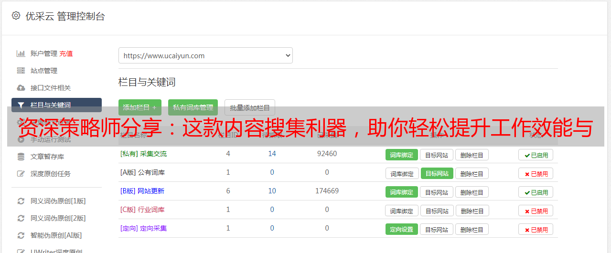Click the 批量添加栏目 button
This screenshot has height=253, width=611.
[x=250, y=107]
